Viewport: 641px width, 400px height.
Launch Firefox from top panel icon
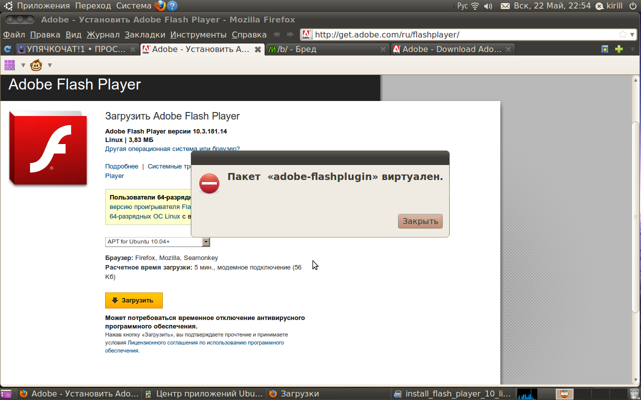tap(160, 6)
